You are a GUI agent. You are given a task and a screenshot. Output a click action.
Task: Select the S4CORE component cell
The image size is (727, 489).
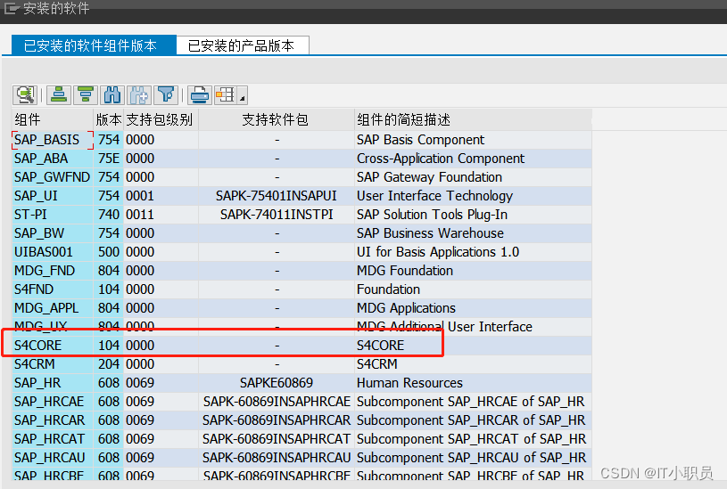coord(53,346)
